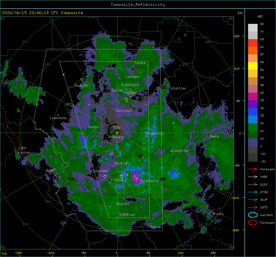276x257 pixels.
Task: Click the yellow diamond marker near Cochrane
Action: tap(105, 176)
